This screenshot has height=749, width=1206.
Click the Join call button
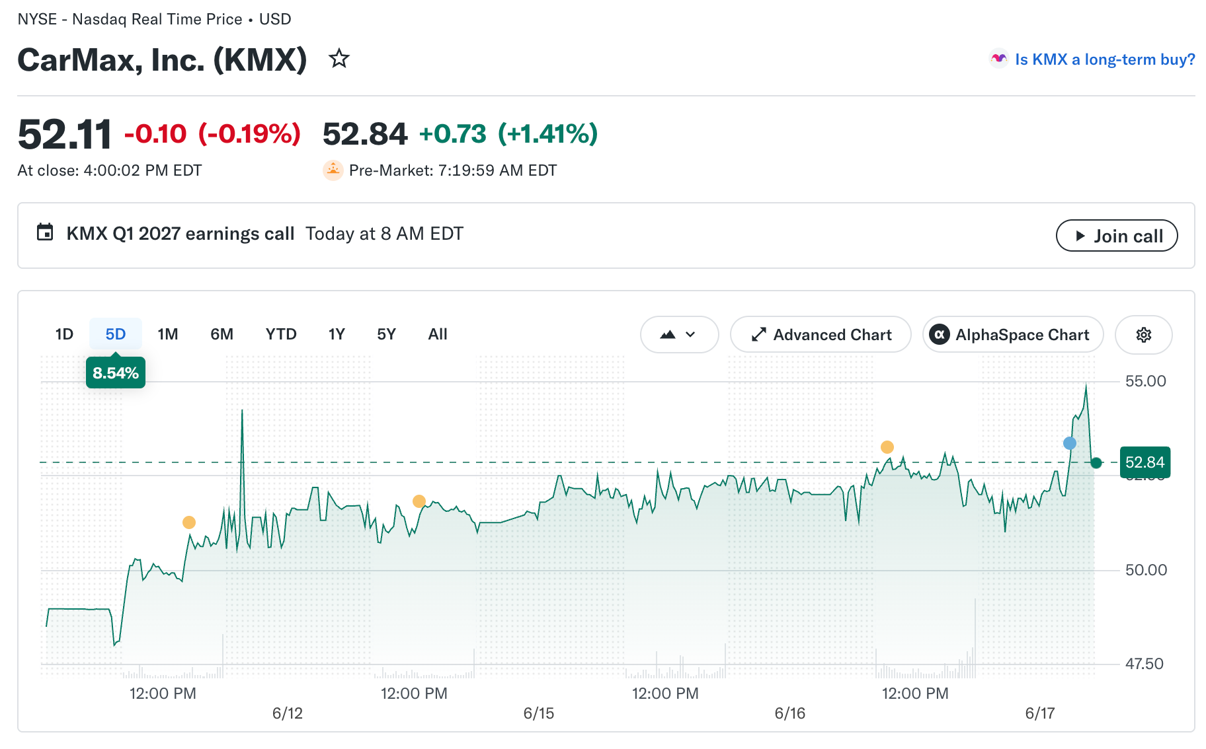[1117, 236]
